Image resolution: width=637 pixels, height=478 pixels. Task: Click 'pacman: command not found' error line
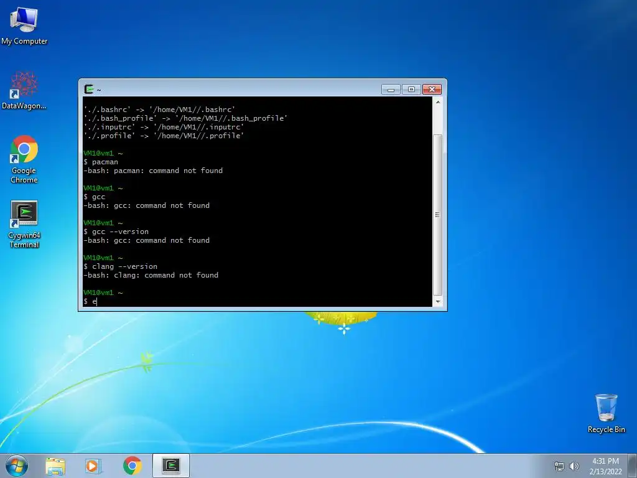click(153, 171)
